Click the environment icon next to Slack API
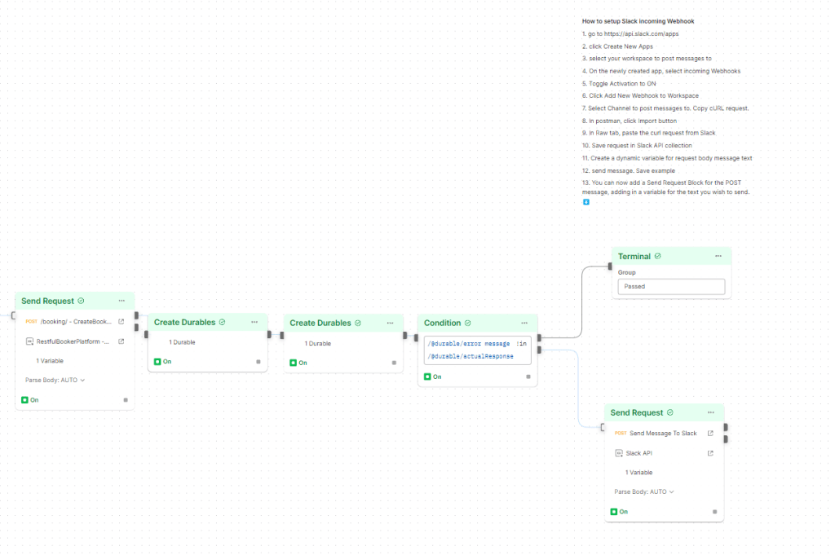 [619, 453]
